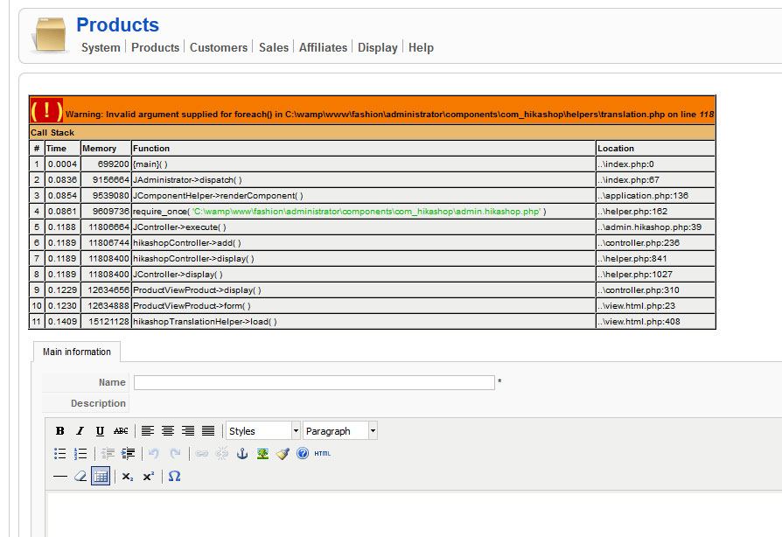Click the Help menu link
782x537 pixels.
[421, 48]
